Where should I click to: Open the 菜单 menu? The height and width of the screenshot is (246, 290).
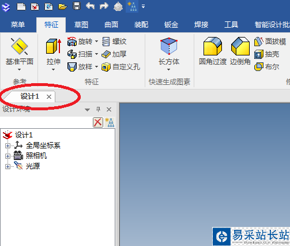18,25
